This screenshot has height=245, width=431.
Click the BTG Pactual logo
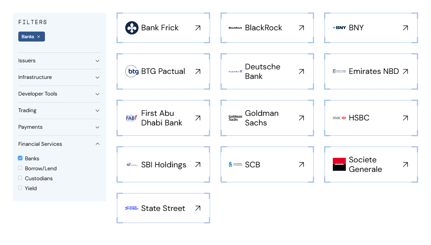[x=131, y=71]
